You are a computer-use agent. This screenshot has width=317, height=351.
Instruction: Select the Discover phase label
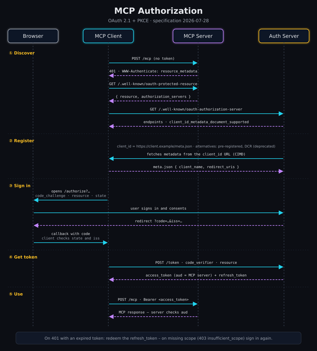point(22,53)
